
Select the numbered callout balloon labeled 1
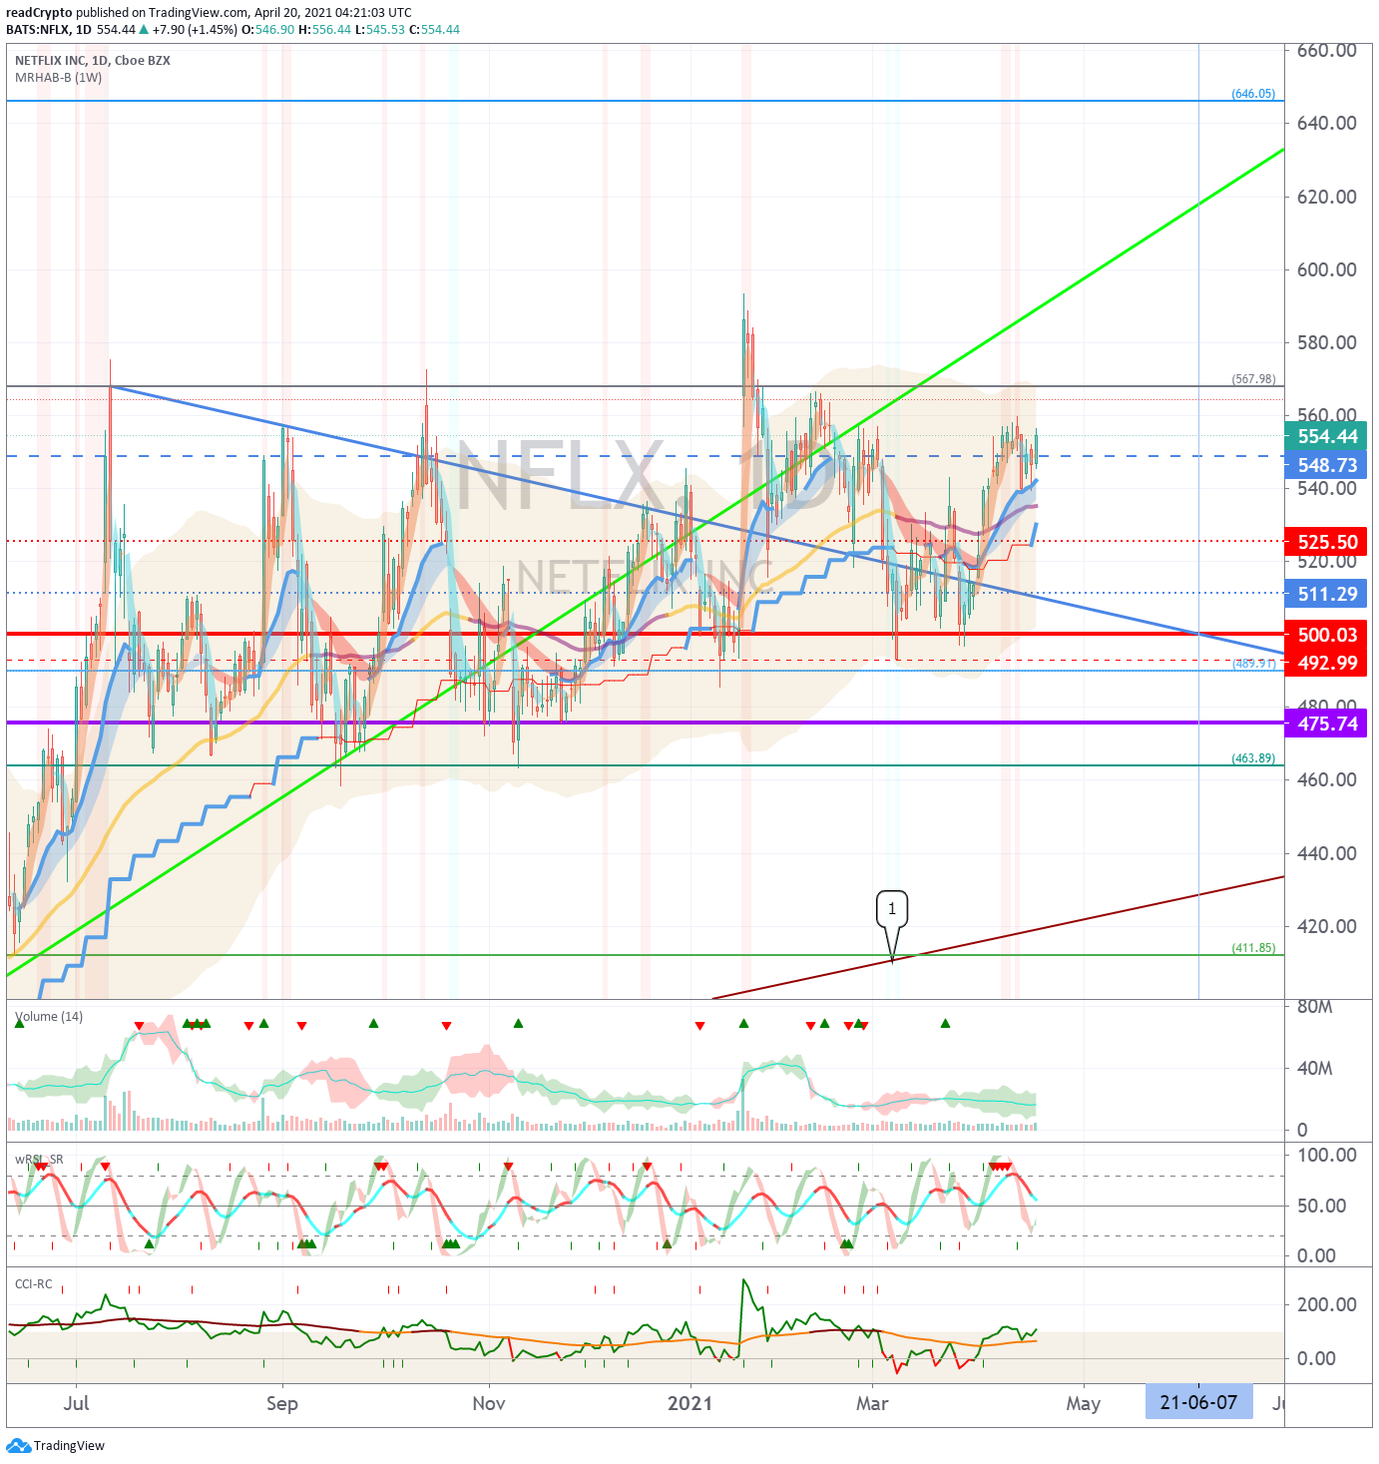pos(892,909)
